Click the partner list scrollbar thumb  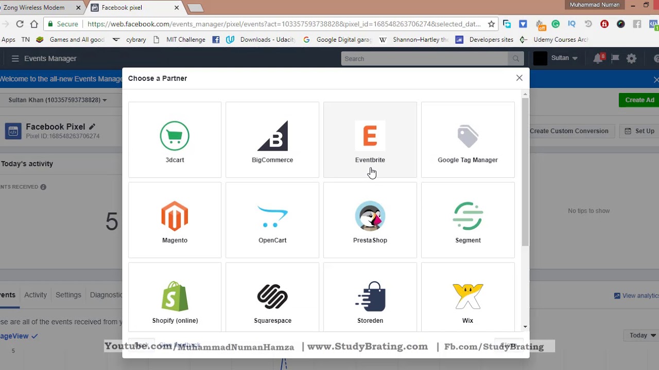tap(525, 171)
